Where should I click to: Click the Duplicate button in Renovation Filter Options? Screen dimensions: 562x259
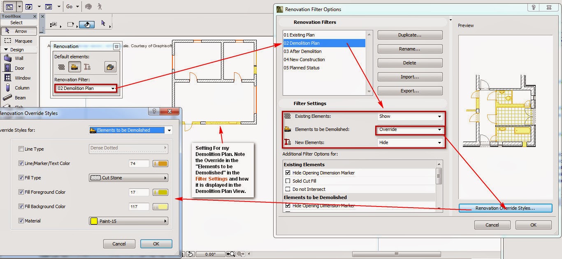(410, 35)
